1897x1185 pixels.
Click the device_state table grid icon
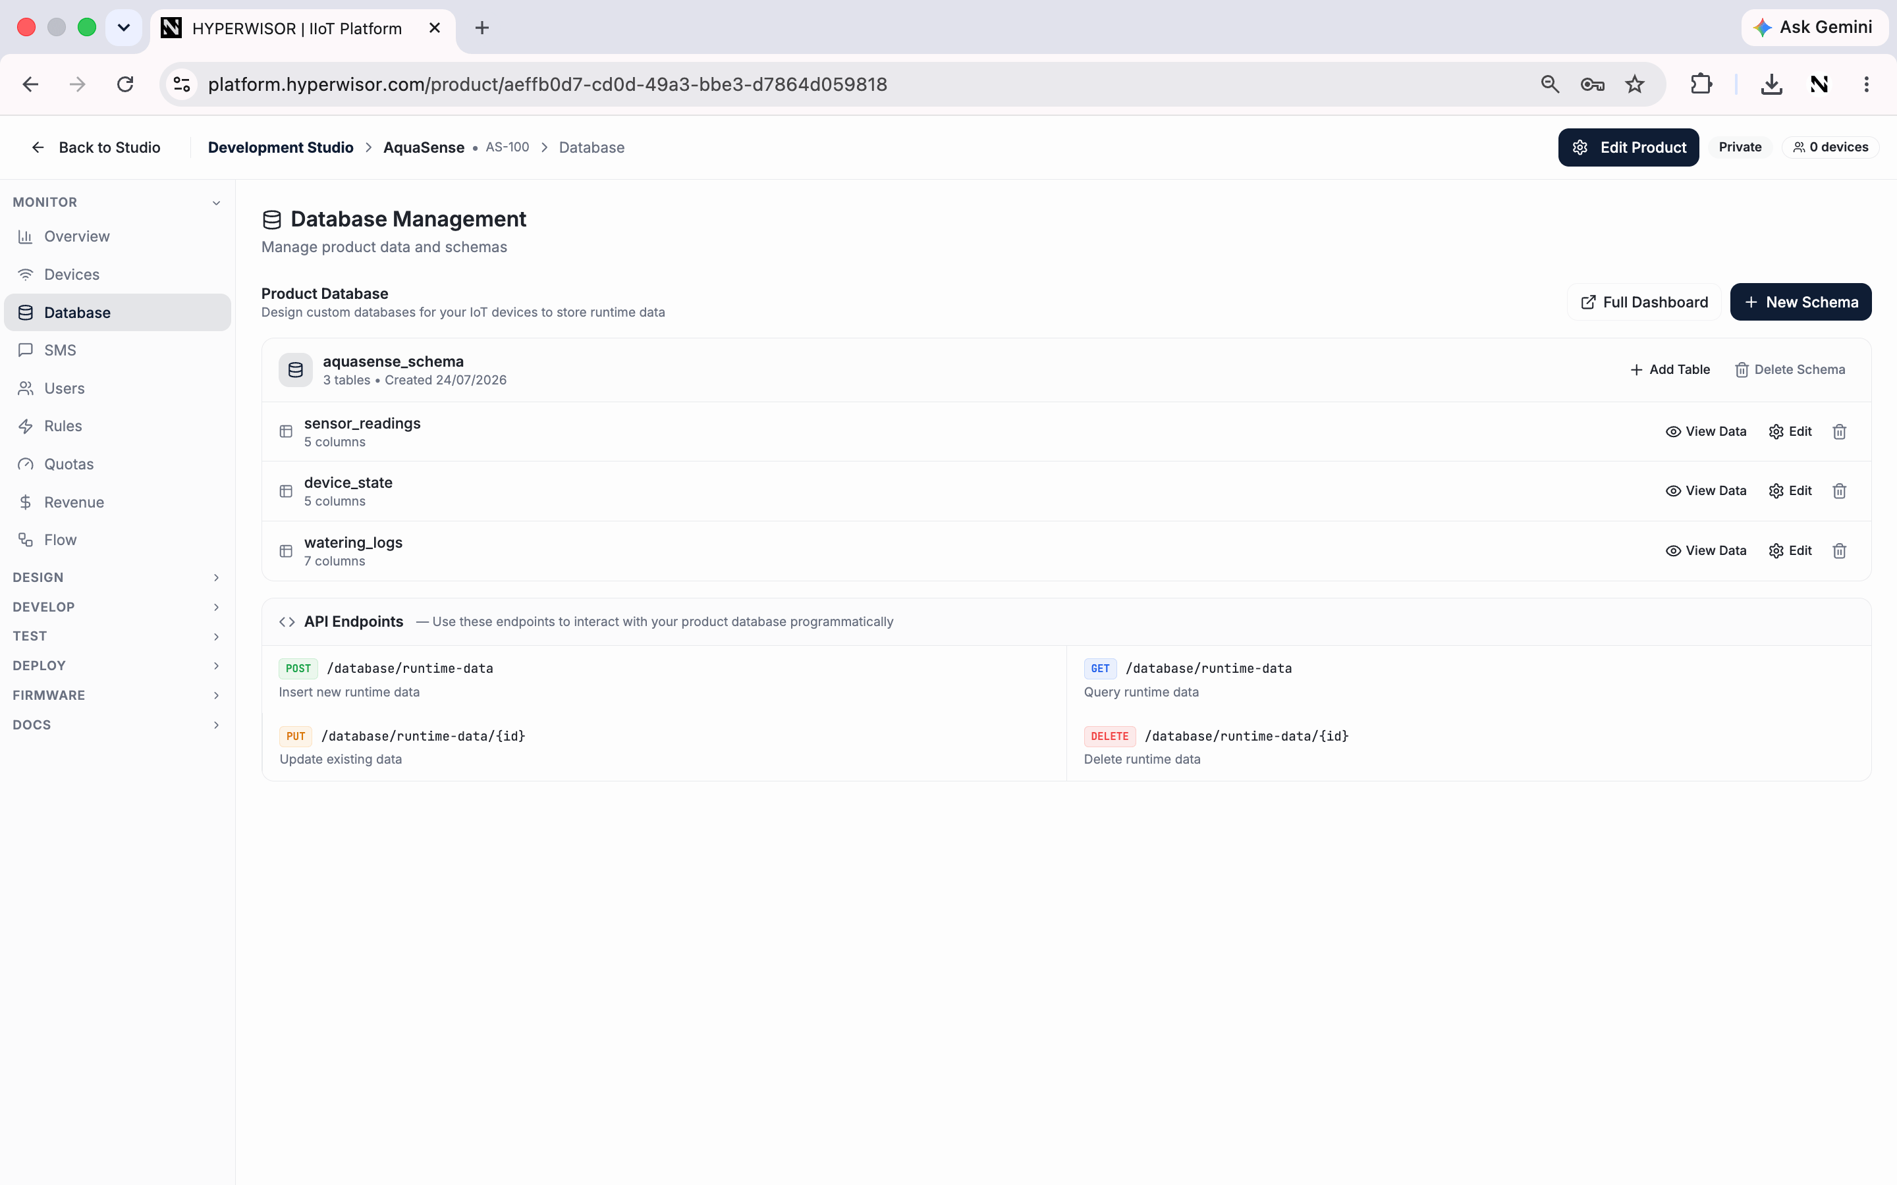pyautogui.click(x=286, y=491)
